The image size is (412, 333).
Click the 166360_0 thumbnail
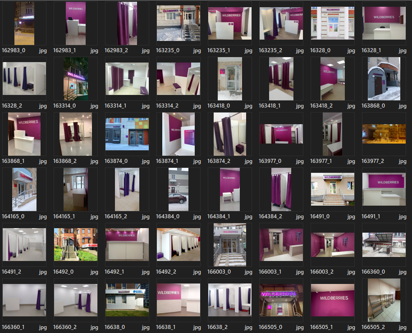(x=384, y=245)
